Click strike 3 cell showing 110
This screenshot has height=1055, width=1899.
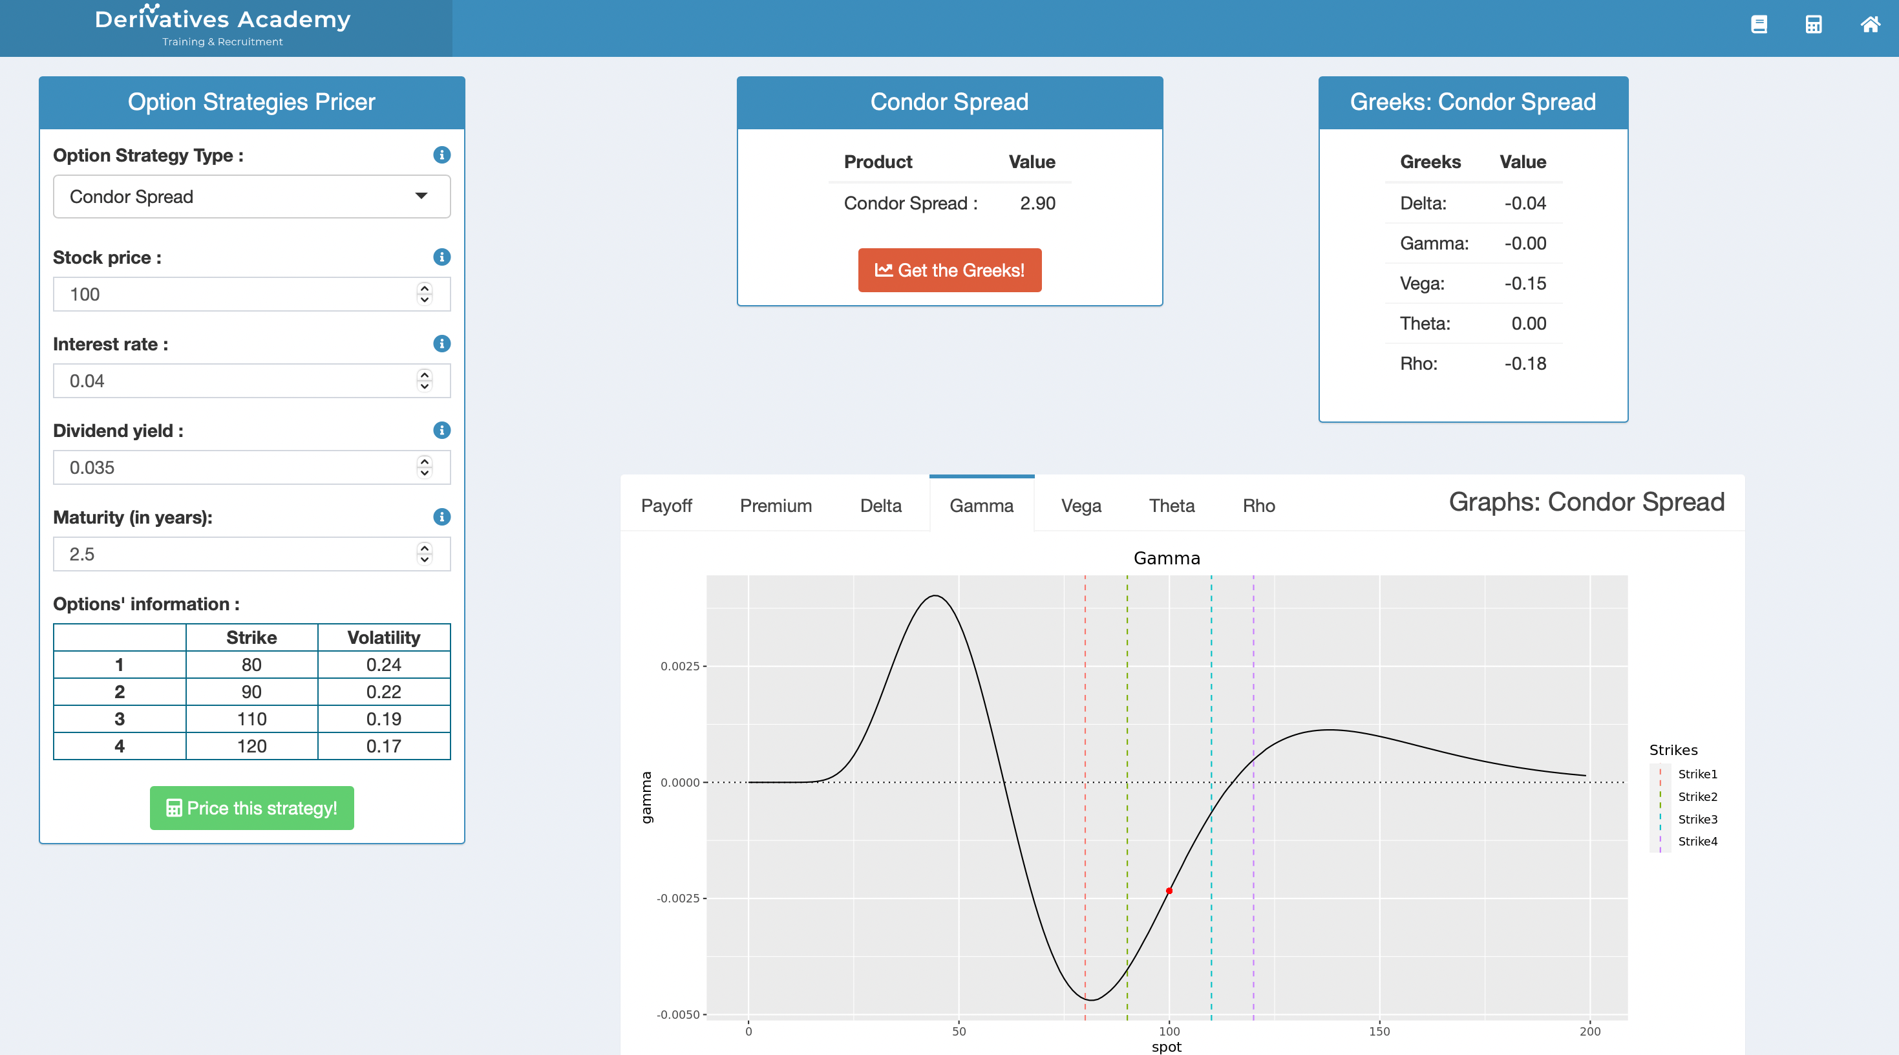tap(251, 719)
